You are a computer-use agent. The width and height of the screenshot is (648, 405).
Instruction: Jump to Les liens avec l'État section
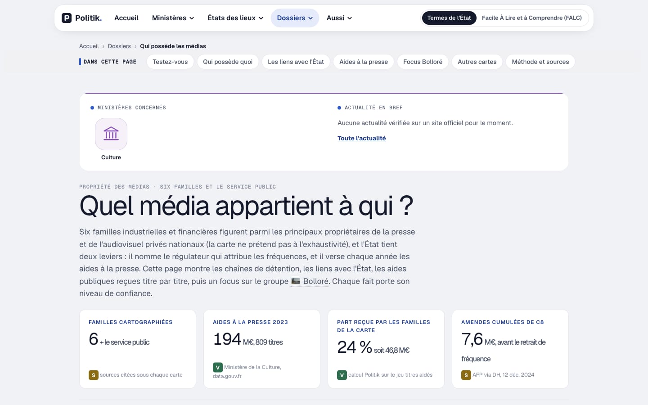[296, 62]
